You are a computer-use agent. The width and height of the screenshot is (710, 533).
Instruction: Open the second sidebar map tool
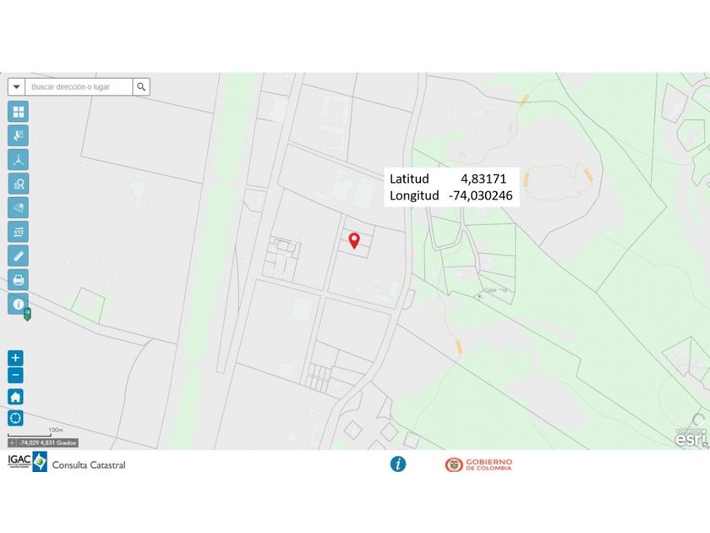(x=18, y=135)
